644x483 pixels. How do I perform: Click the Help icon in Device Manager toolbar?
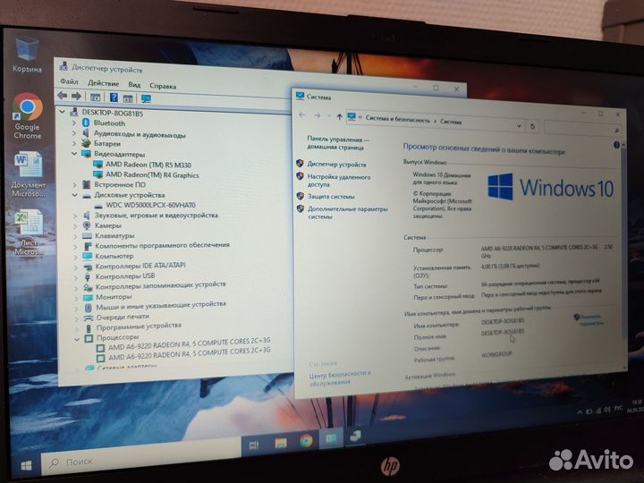pyautogui.click(x=114, y=97)
